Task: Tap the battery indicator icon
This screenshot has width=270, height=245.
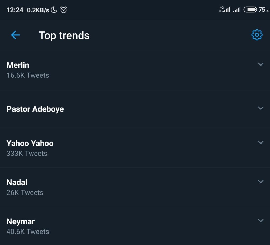Action: click(x=250, y=10)
